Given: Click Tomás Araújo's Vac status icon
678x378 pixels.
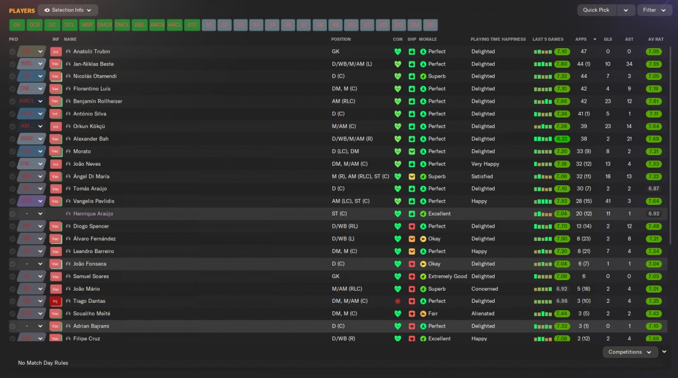Looking at the screenshot, I should pyautogui.click(x=56, y=189).
